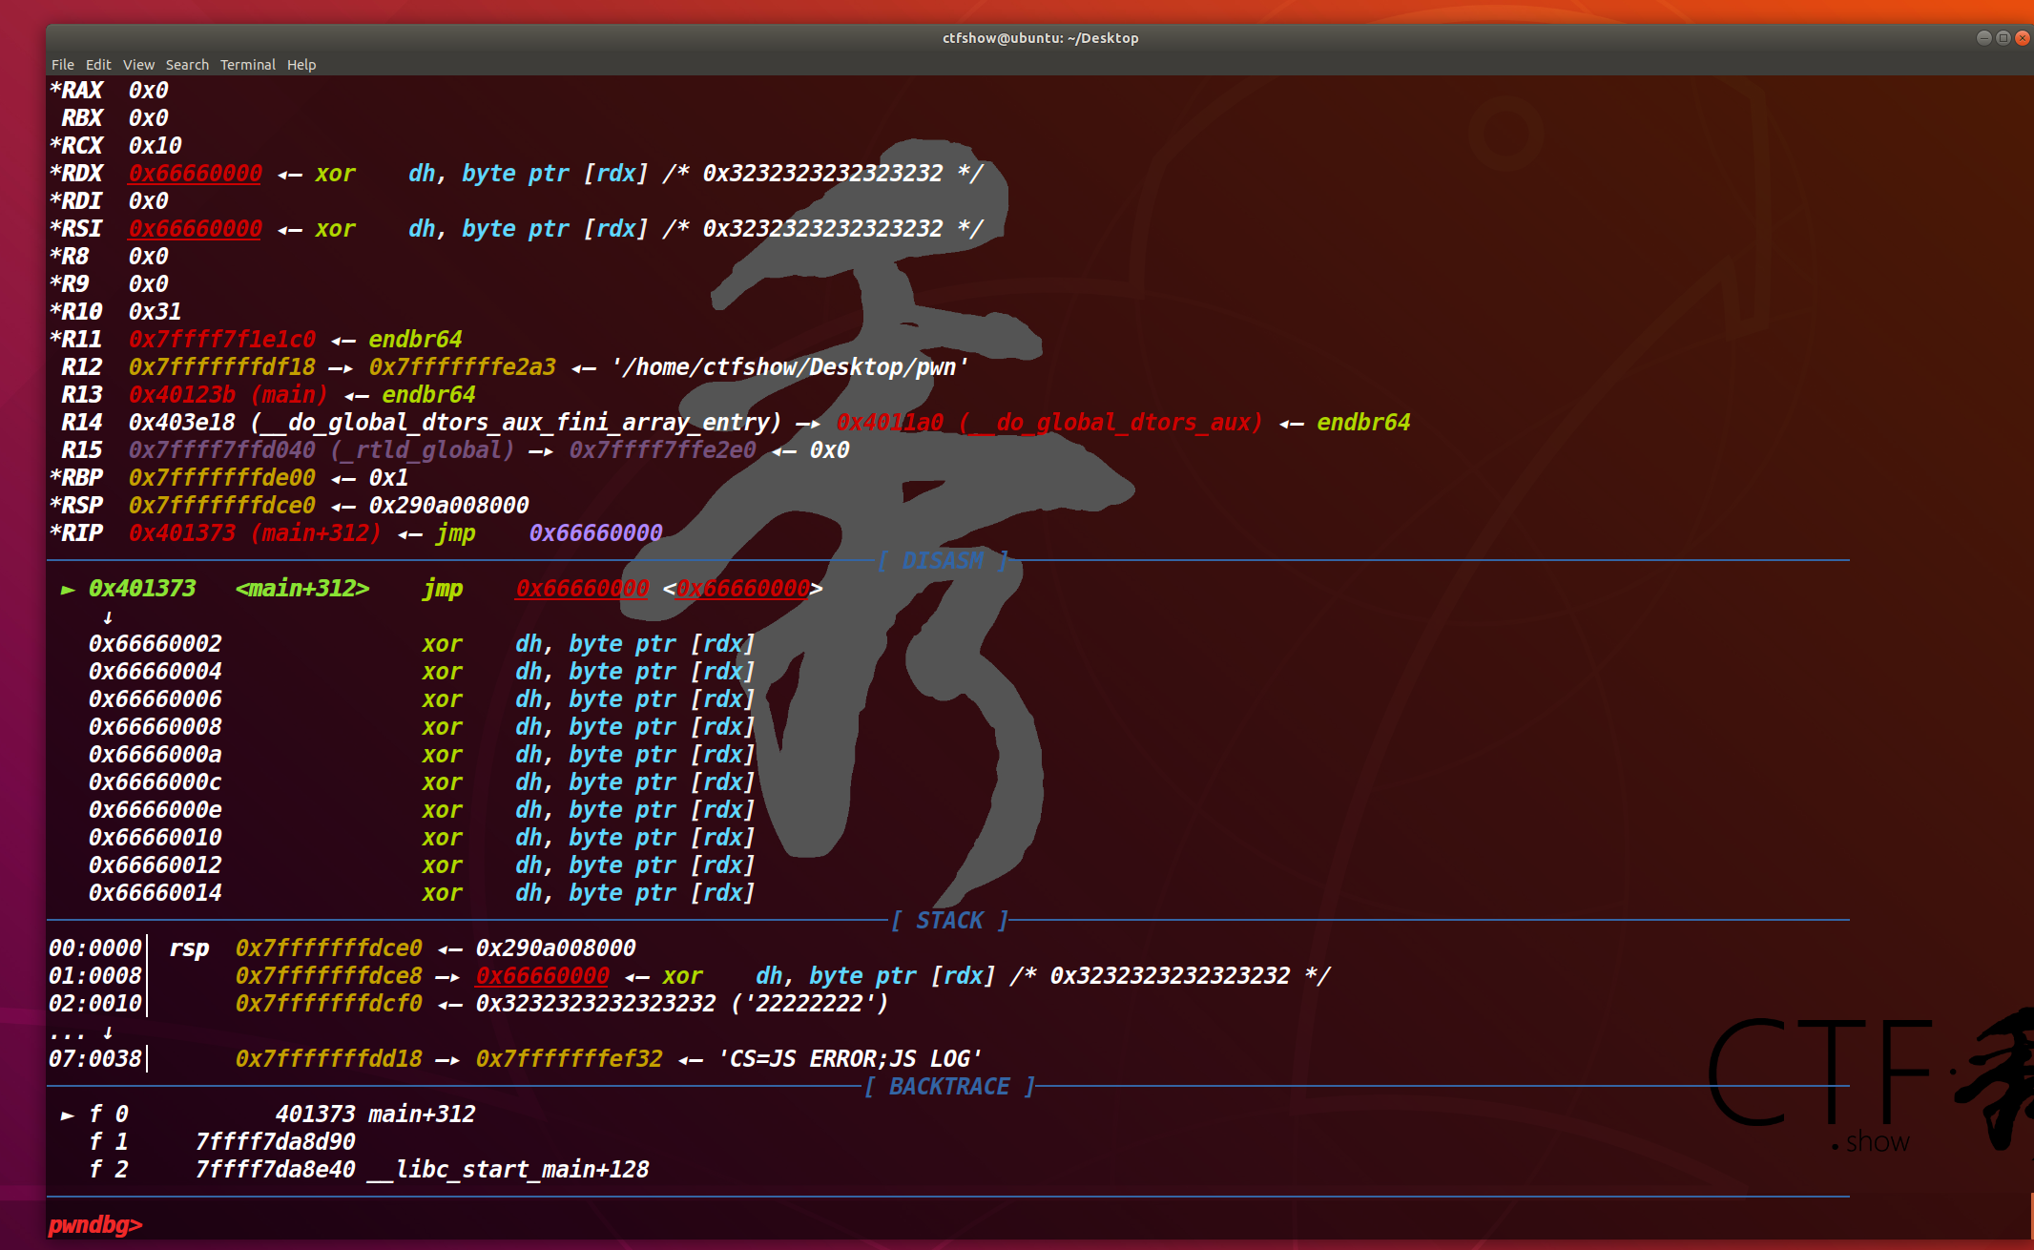This screenshot has width=2034, height=1250.
Task: Select the DISASM section header
Action: pyautogui.click(x=945, y=561)
